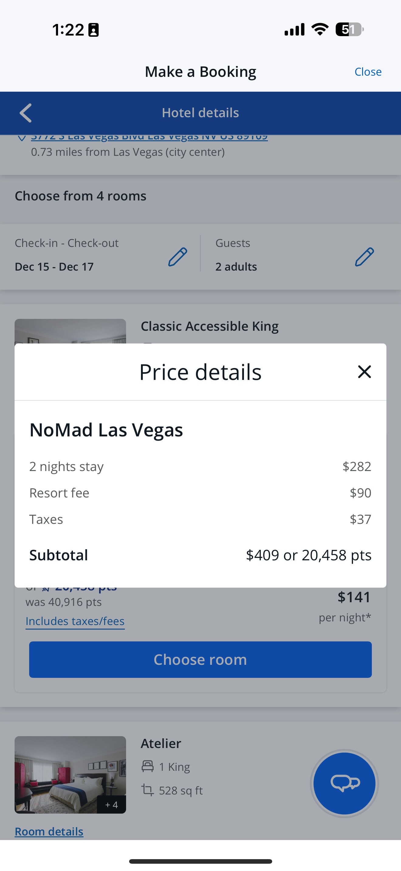
Task: Tap the Atelier room title
Action: (161, 743)
